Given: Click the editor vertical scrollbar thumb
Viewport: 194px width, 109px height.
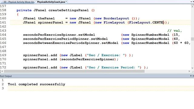Looking at the screenshot, I should tap(192, 39).
